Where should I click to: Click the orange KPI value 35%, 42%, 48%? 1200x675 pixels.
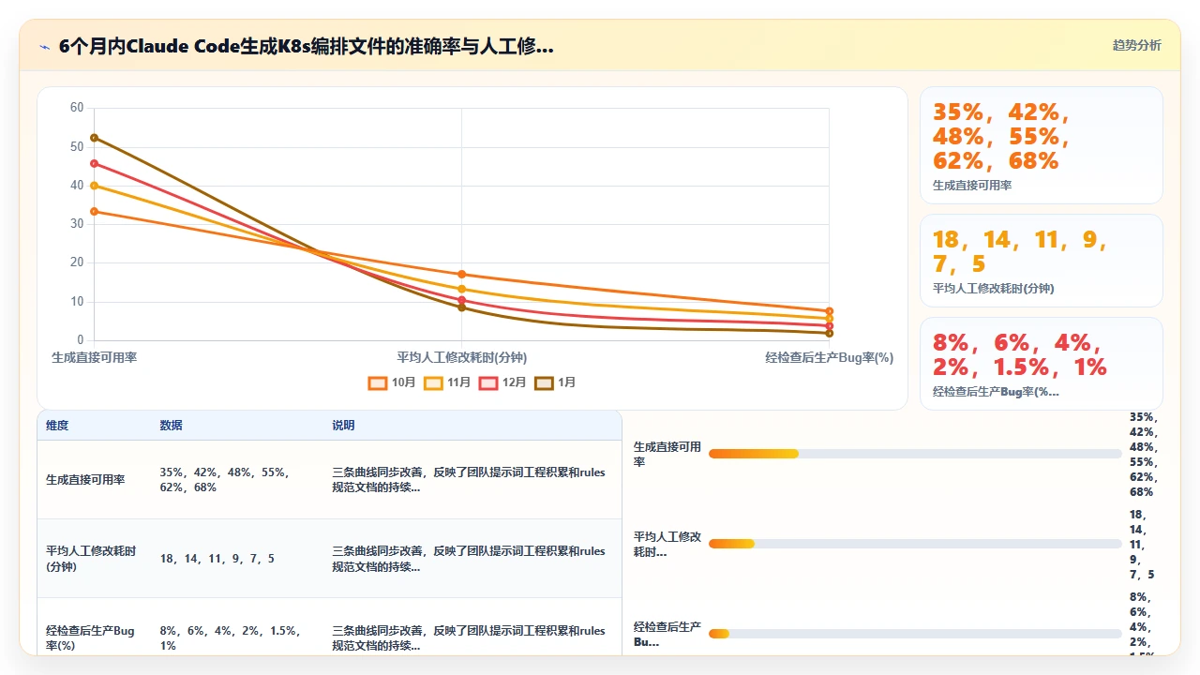point(1000,137)
